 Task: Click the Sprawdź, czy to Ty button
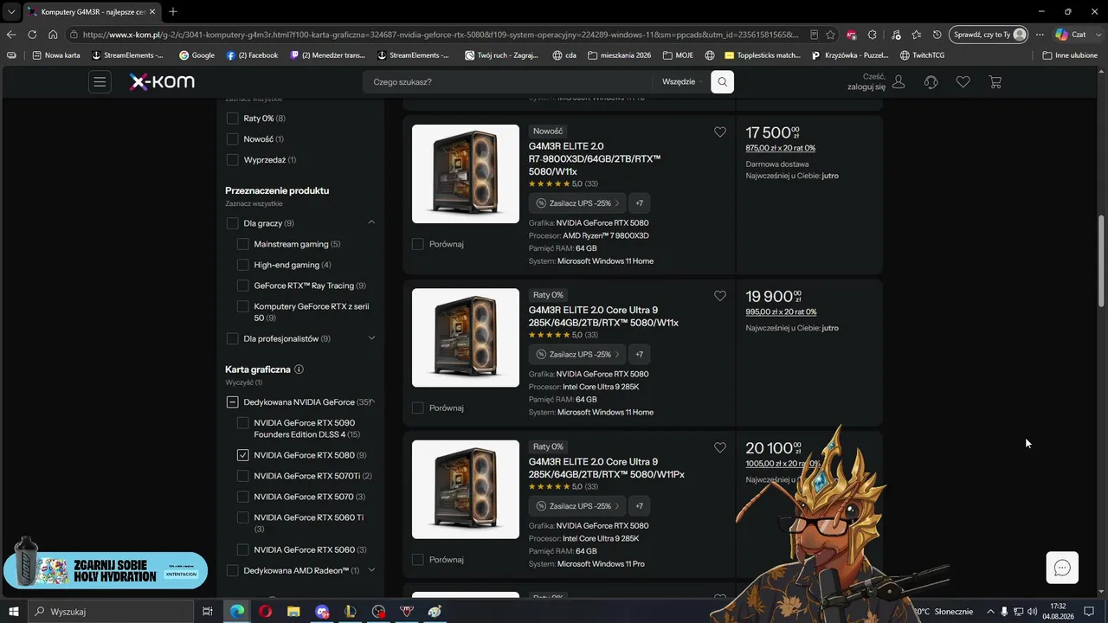point(989,35)
